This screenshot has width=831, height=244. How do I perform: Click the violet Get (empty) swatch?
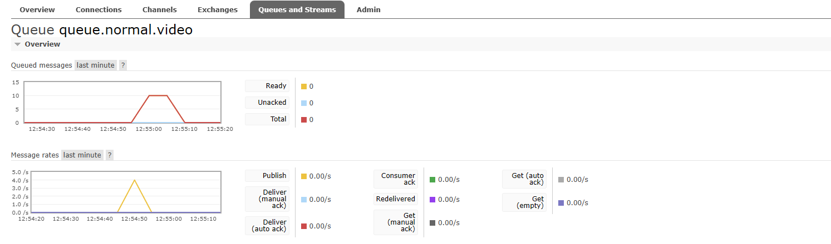[x=561, y=203]
